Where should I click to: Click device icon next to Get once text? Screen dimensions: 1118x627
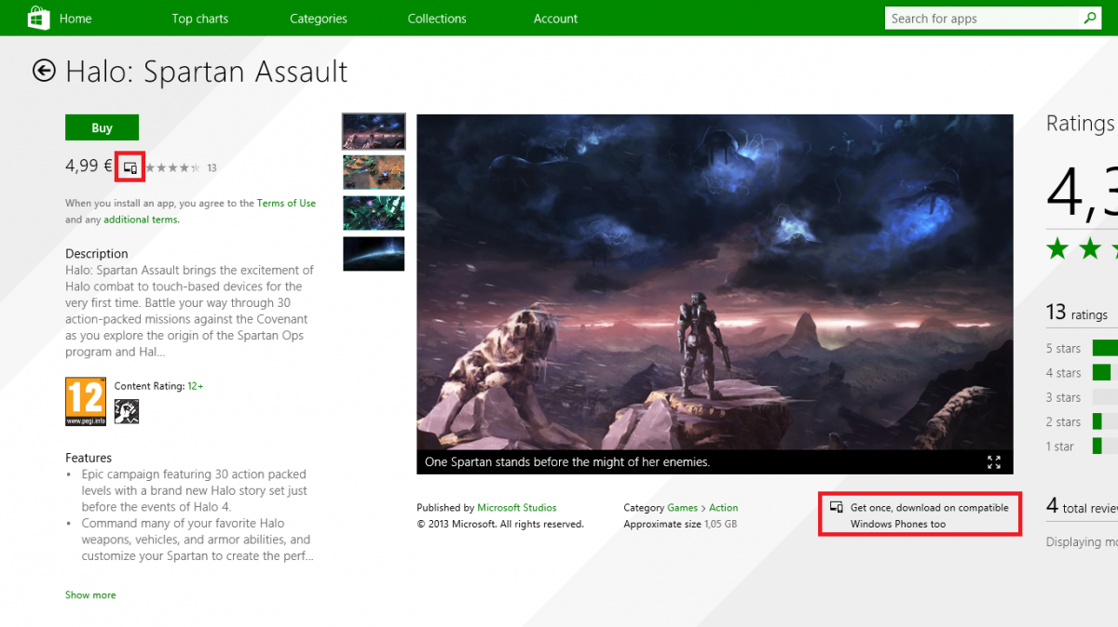(836, 508)
